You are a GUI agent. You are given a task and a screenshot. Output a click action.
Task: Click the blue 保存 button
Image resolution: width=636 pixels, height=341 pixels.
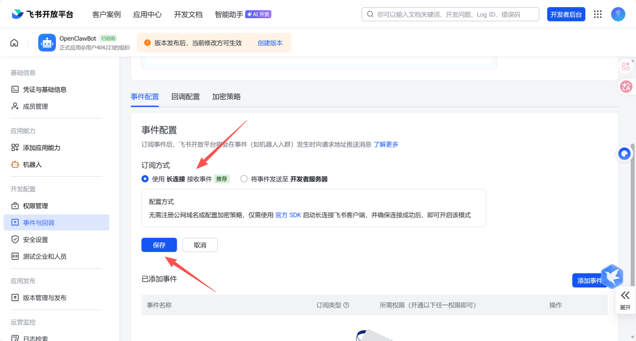point(159,245)
